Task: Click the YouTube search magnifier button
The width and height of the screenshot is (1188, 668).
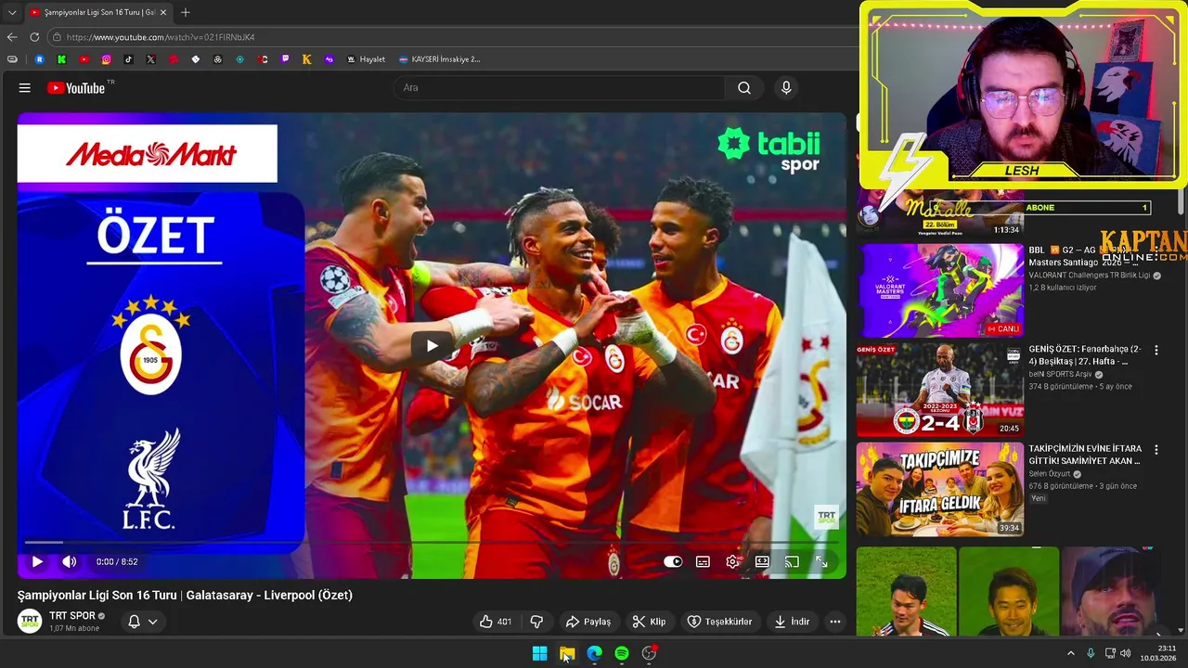Action: tap(744, 88)
